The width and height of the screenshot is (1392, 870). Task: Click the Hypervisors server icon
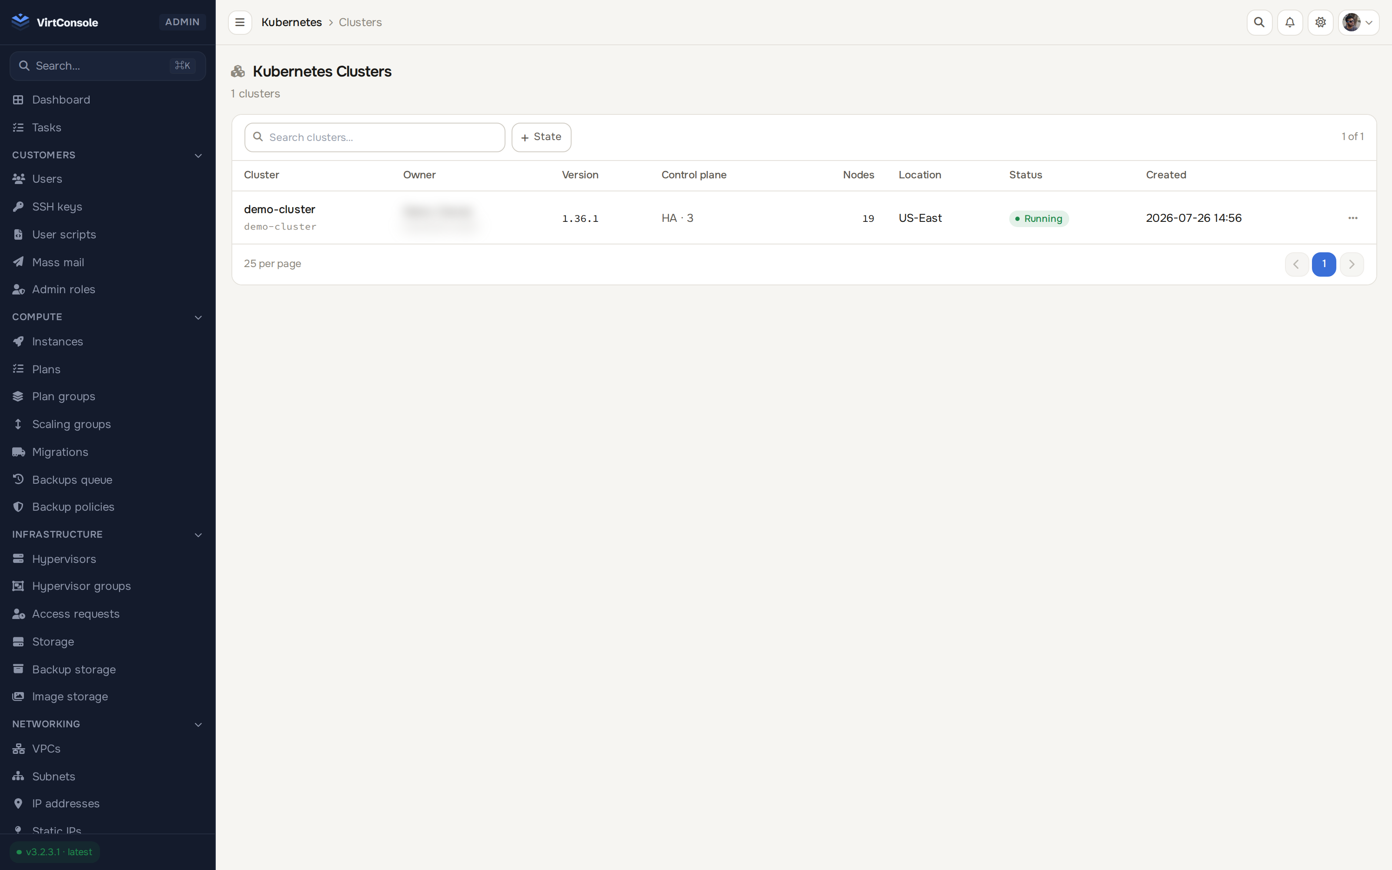coord(18,559)
